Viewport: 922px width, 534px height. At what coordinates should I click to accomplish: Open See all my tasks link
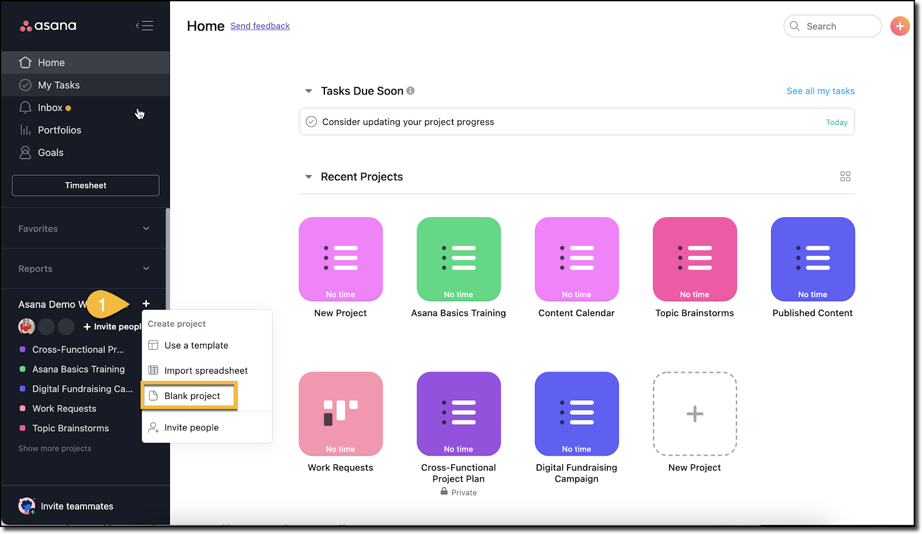(x=821, y=91)
